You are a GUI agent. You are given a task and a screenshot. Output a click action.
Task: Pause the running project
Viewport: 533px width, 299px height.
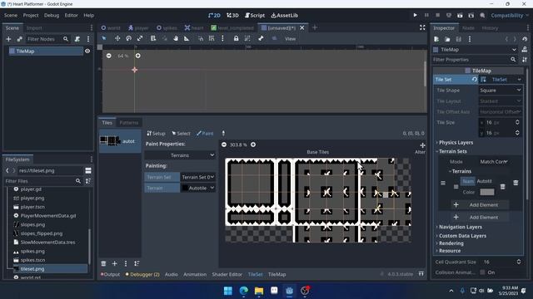[x=426, y=15]
